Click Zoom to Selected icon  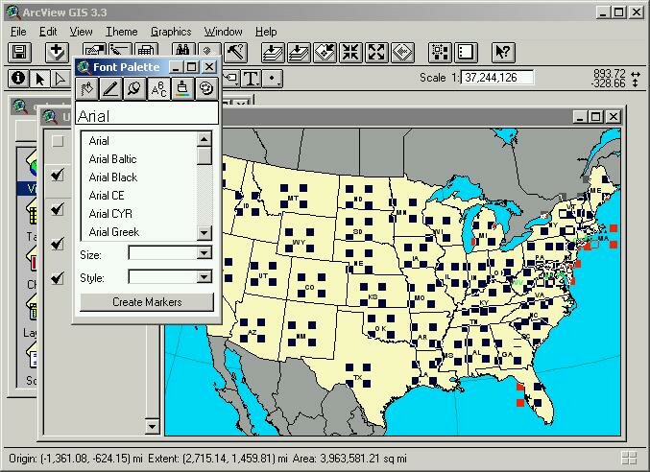[325, 53]
